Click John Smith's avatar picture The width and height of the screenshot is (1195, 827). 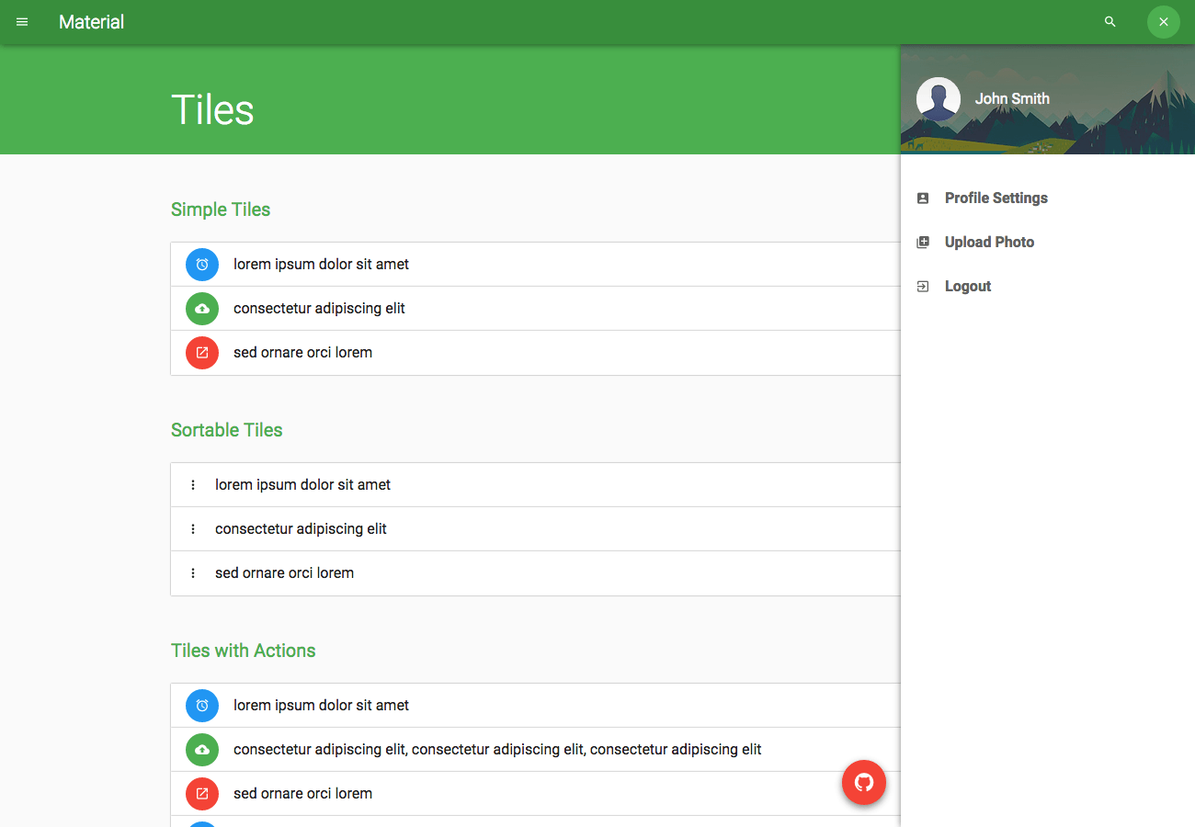pyautogui.click(x=939, y=99)
